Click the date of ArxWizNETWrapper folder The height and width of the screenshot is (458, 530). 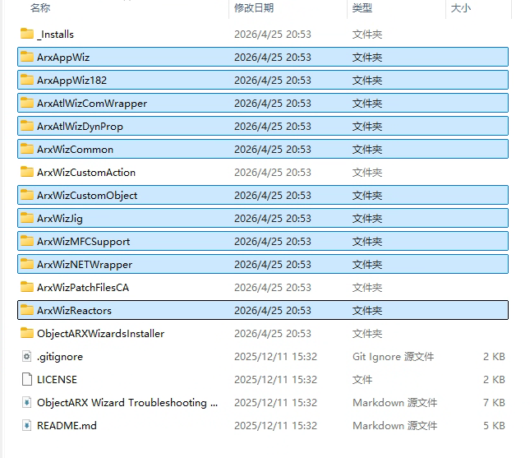[x=273, y=264]
